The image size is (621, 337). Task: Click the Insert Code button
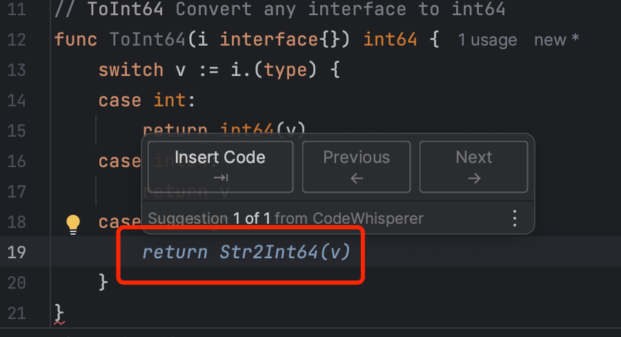pos(220,166)
